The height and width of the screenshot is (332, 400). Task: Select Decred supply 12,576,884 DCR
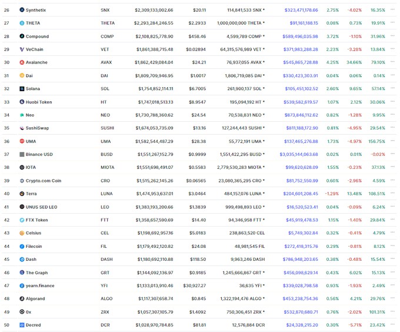point(248,325)
